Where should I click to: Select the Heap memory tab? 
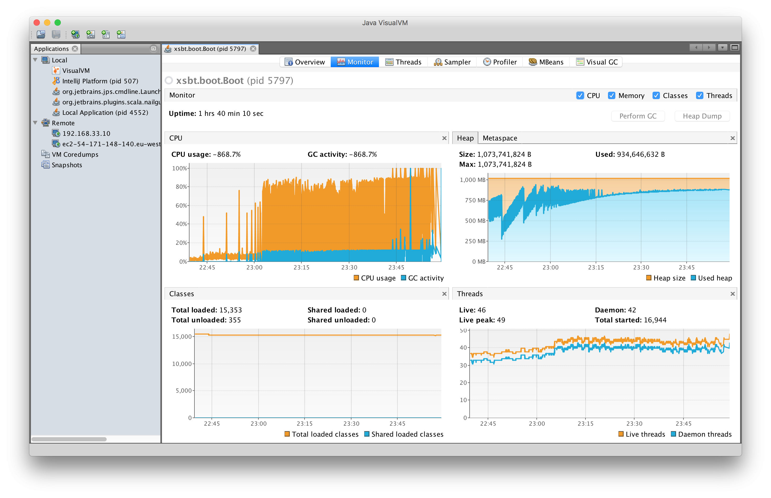465,138
